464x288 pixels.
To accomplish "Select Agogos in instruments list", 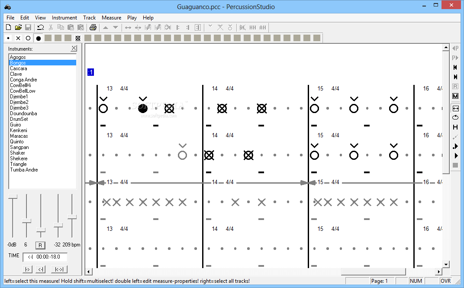I will [42, 57].
